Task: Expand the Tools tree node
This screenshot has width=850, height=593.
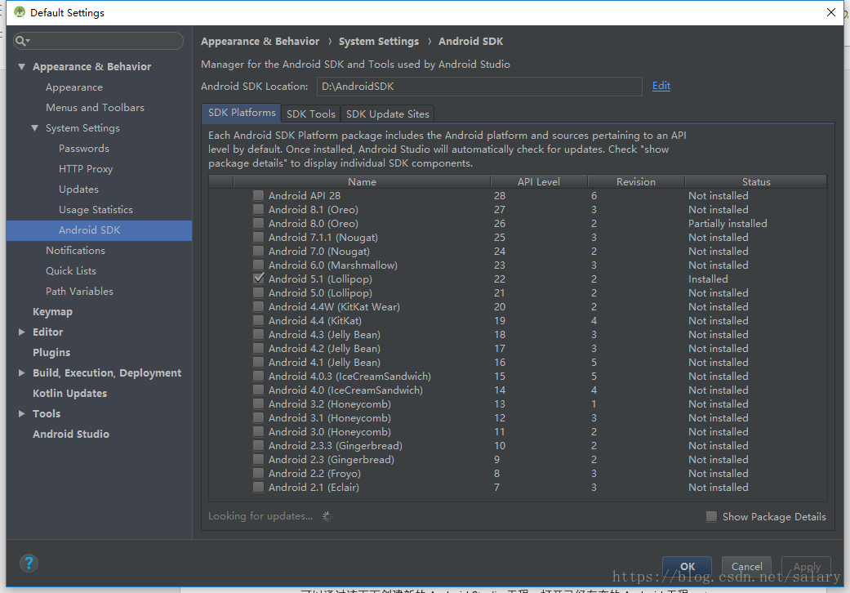Action: pos(22,413)
